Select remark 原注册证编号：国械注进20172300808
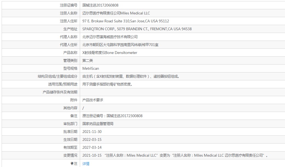The height and width of the screenshot is (167, 285). point(113,116)
